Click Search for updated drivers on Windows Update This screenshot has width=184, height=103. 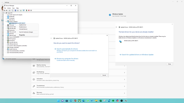(137, 55)
